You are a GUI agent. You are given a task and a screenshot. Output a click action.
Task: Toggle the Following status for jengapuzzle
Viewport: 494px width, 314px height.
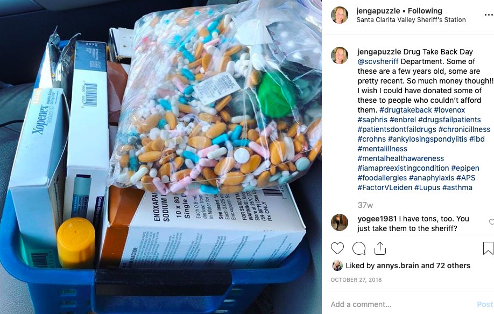point(425,11)
